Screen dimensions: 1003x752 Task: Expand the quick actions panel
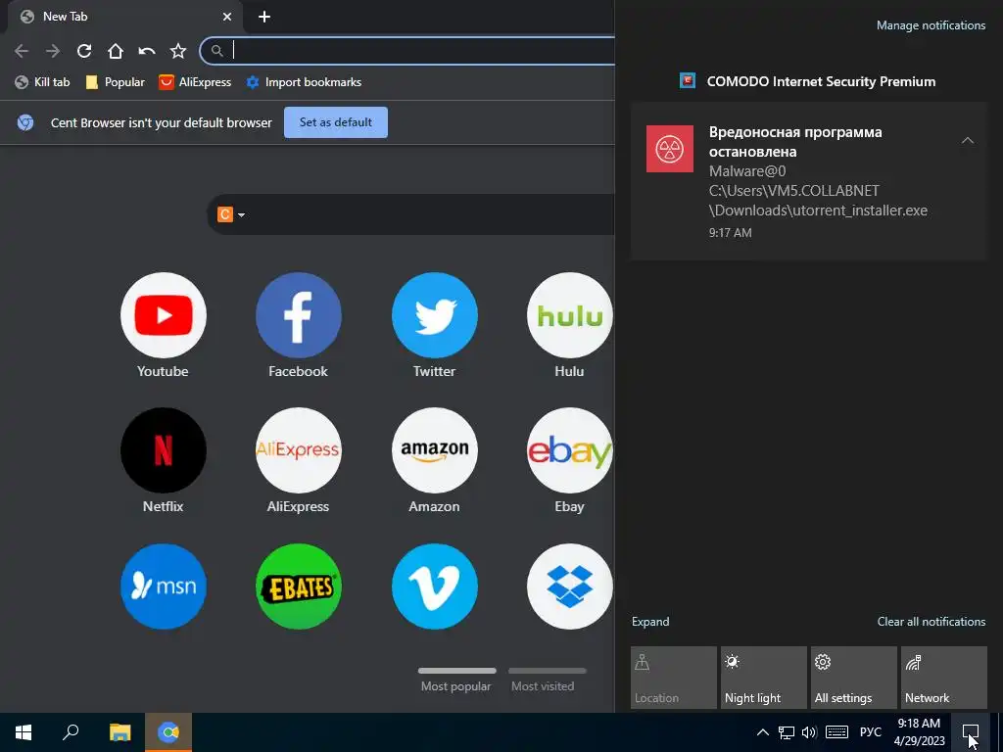click(650, 622)
